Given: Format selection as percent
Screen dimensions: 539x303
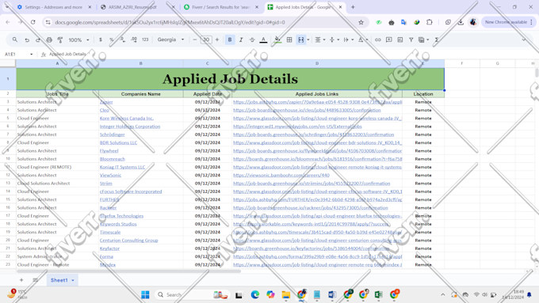Looking at the screenshot, I should point(112,40).
